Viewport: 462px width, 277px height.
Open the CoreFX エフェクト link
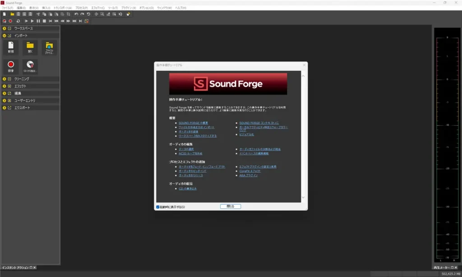click(x=250, y=171)
